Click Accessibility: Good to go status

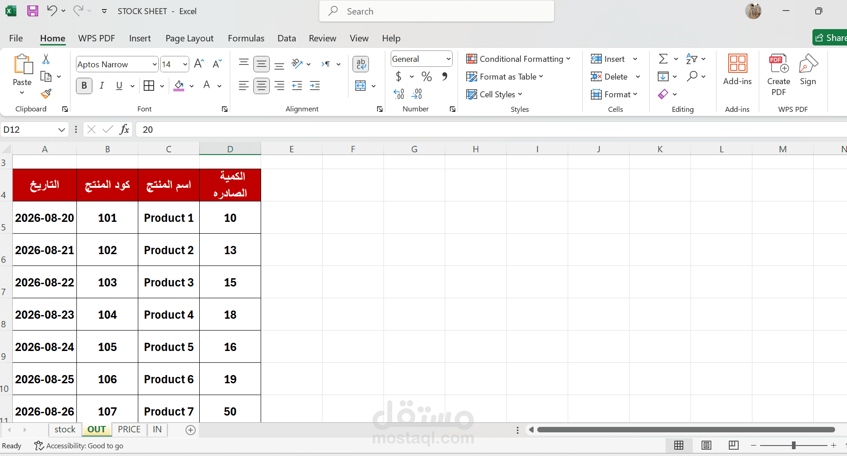pyautogui.click(x=79, y=446)
